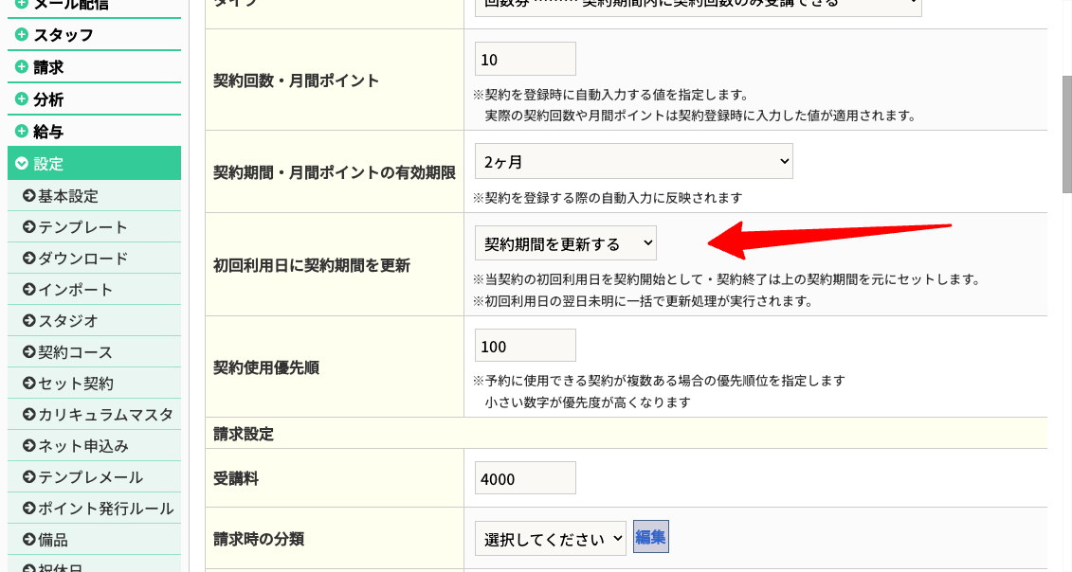The width and height of the screenshot is (1072, 572).
Task: Go to セット契約 in sidebar
Action: point(75,384)
